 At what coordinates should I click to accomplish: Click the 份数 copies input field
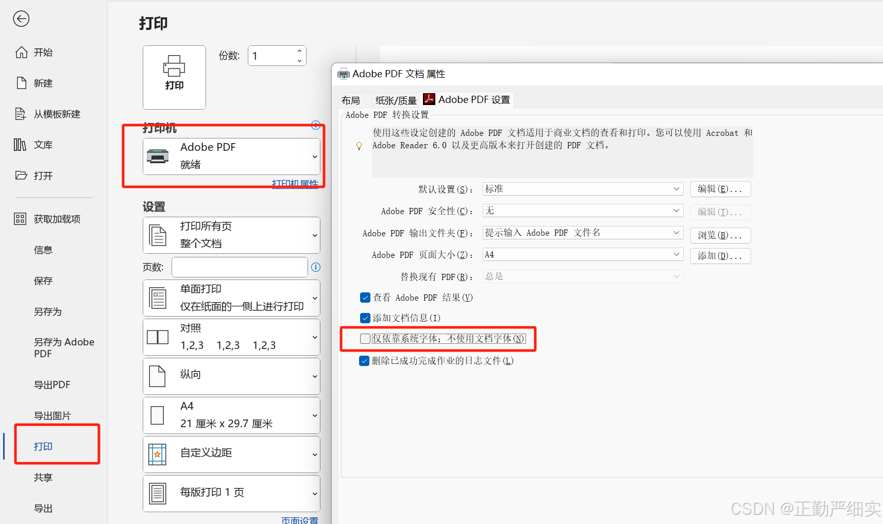coord(271,56)
